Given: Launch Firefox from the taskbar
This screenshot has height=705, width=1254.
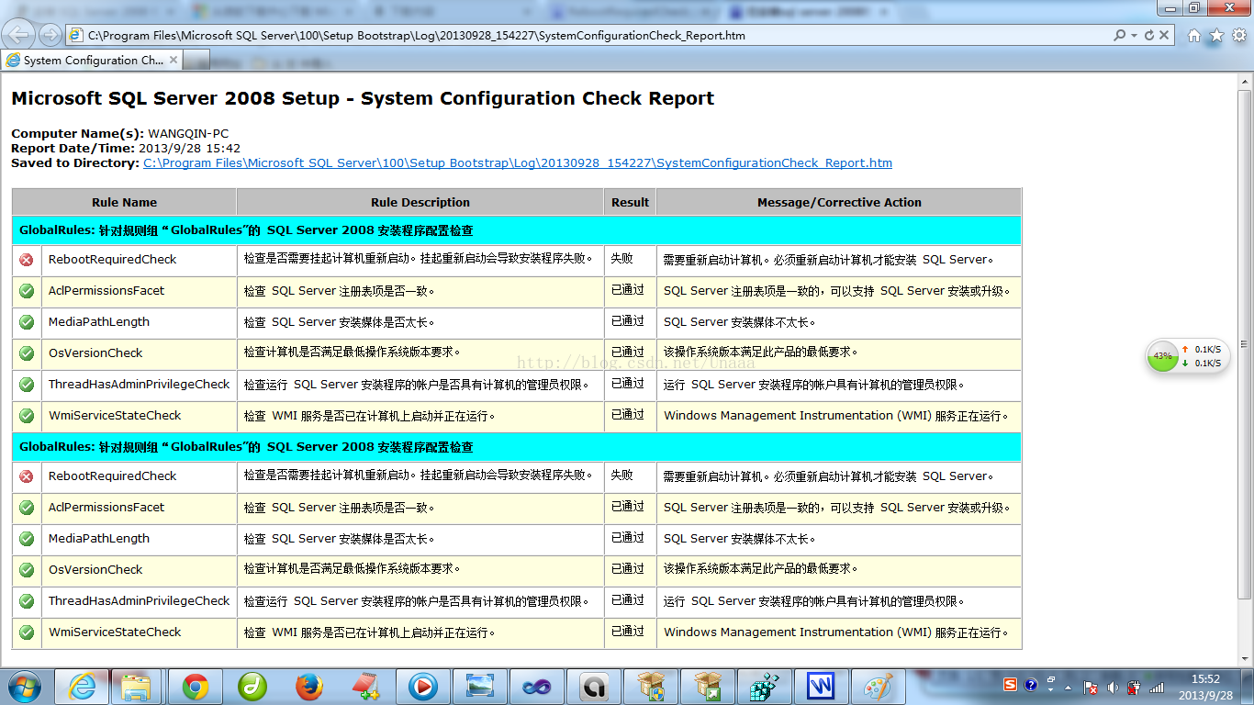Looking at the screenshot, I should pyautogui.click(x=309, y=687).
